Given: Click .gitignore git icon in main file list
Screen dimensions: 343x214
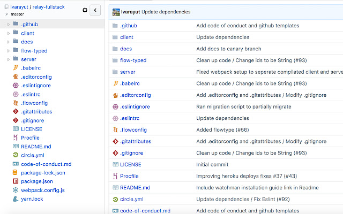Looking at the screenshot, I should tap(115, 153).
